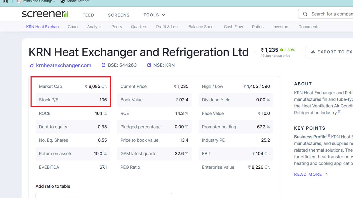Open the browser apps grid icon
The image size is (353, 198).
point(6,1)
